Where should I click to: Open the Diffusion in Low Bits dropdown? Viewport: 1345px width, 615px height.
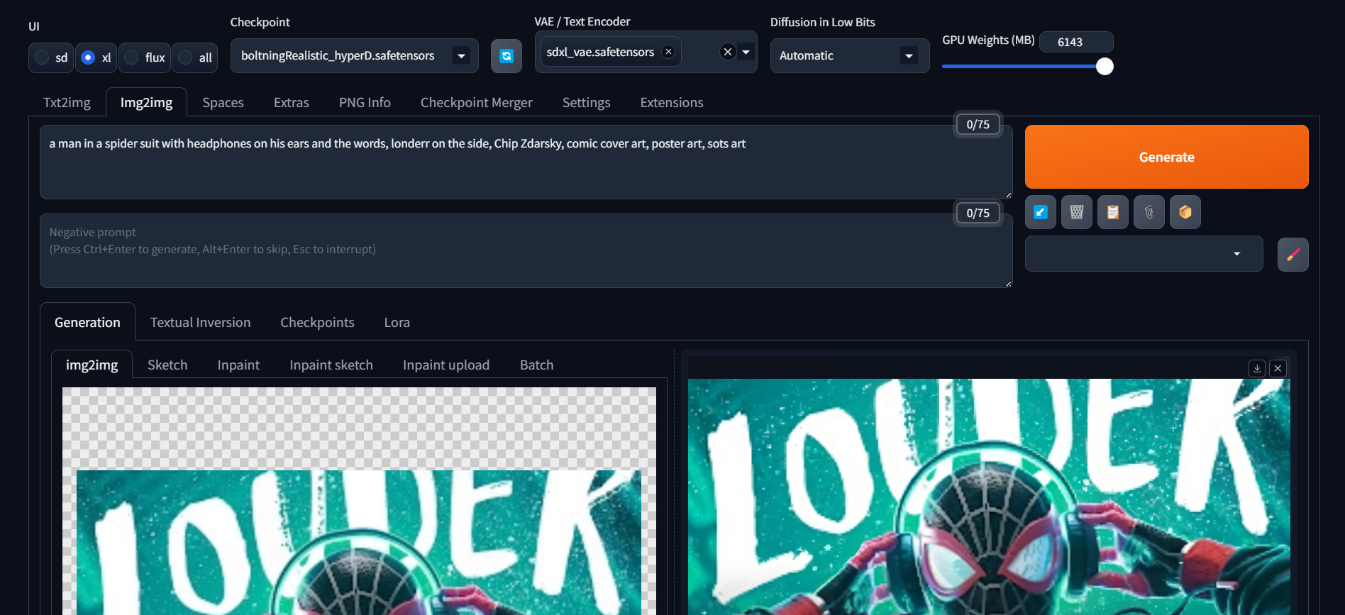pos(908,56)
